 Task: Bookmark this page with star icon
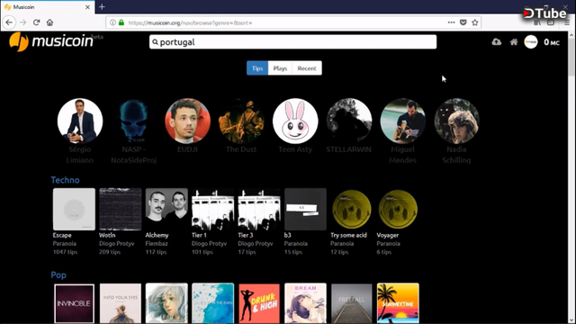tap(475, 22)
